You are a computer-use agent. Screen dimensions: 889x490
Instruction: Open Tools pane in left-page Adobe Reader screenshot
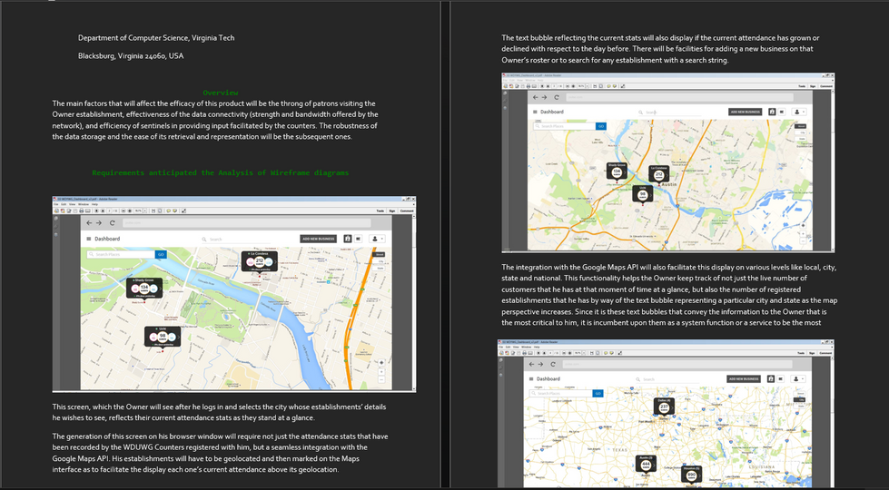[x=380, y=211]
